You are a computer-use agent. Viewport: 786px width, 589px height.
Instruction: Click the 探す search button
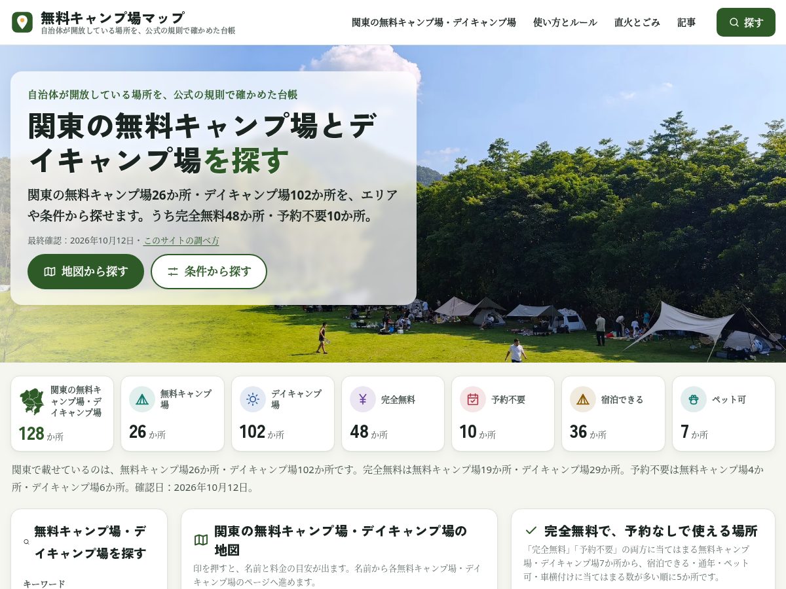(x=746, y=22)
